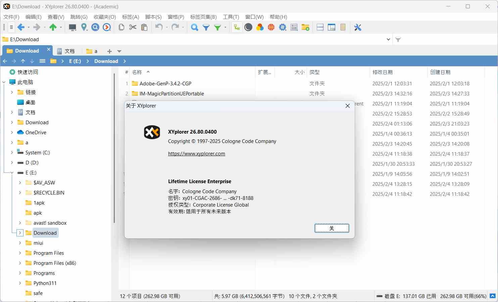Expand Program Files (x86) folder node
This screenshot has height=302, width=498.
click(20, 263)
